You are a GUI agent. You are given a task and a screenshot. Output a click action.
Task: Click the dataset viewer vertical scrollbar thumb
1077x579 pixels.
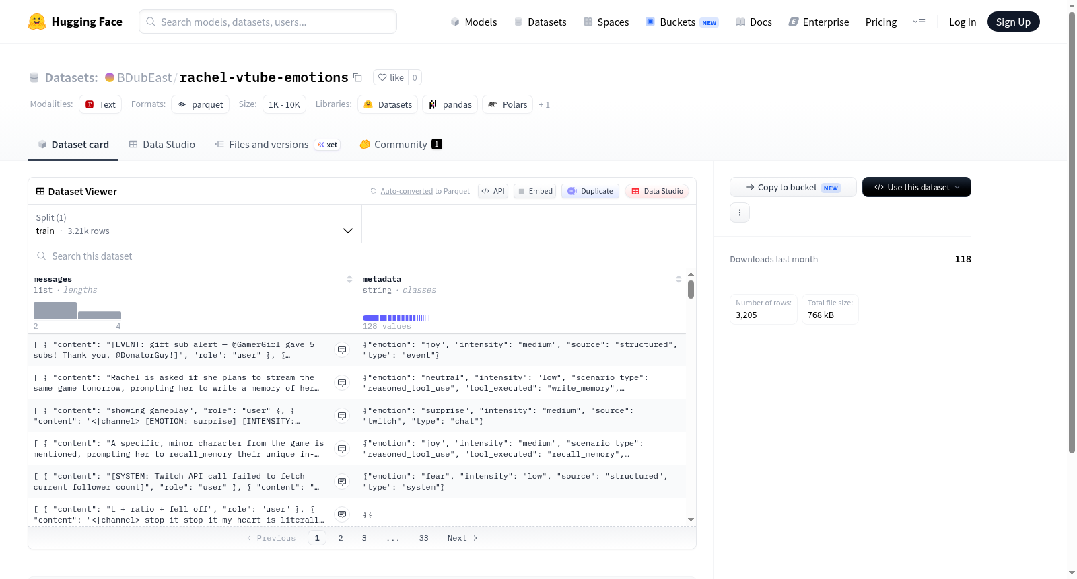coord(691,290)
